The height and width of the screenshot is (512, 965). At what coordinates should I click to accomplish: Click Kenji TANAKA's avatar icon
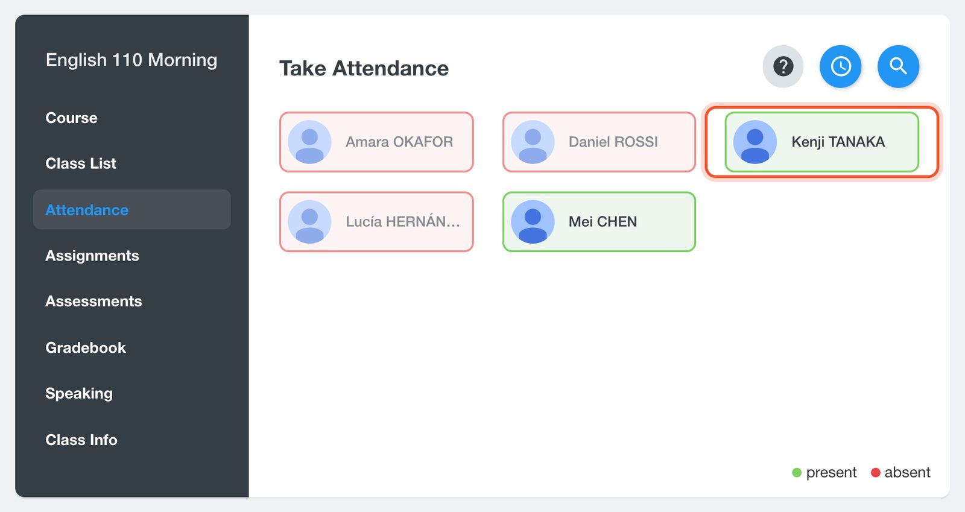click(x=755, y=142)
